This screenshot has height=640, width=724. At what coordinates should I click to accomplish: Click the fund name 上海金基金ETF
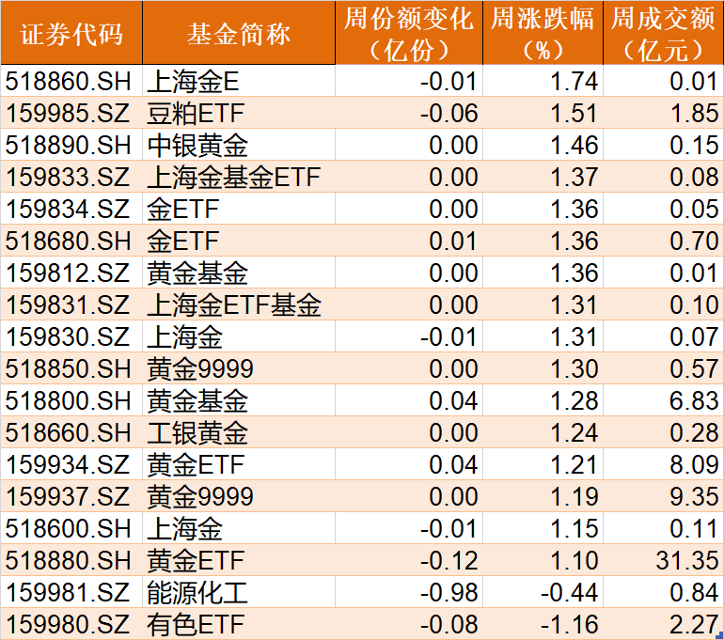click(233, 177)
